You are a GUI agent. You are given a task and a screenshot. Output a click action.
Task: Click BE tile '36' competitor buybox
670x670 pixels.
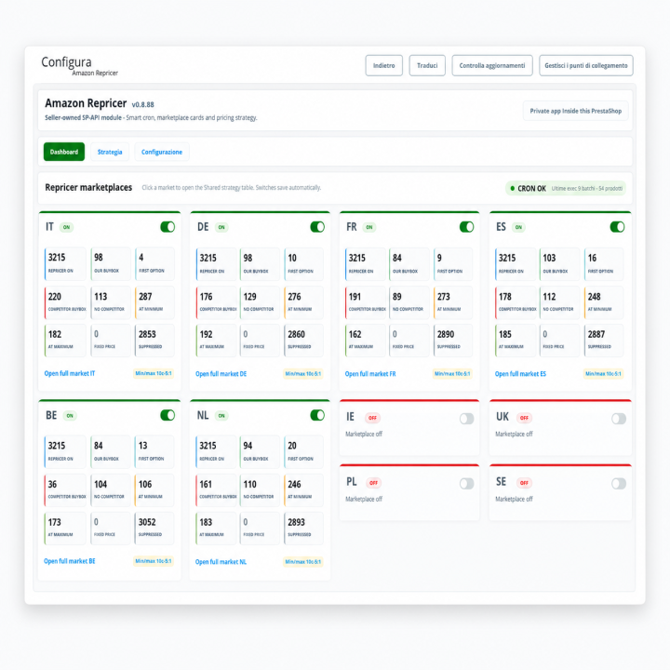[65, 490]
